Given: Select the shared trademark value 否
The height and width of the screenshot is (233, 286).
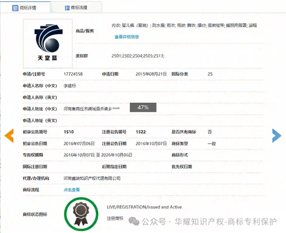Looking at the screenshot, I should click(209, 132).
